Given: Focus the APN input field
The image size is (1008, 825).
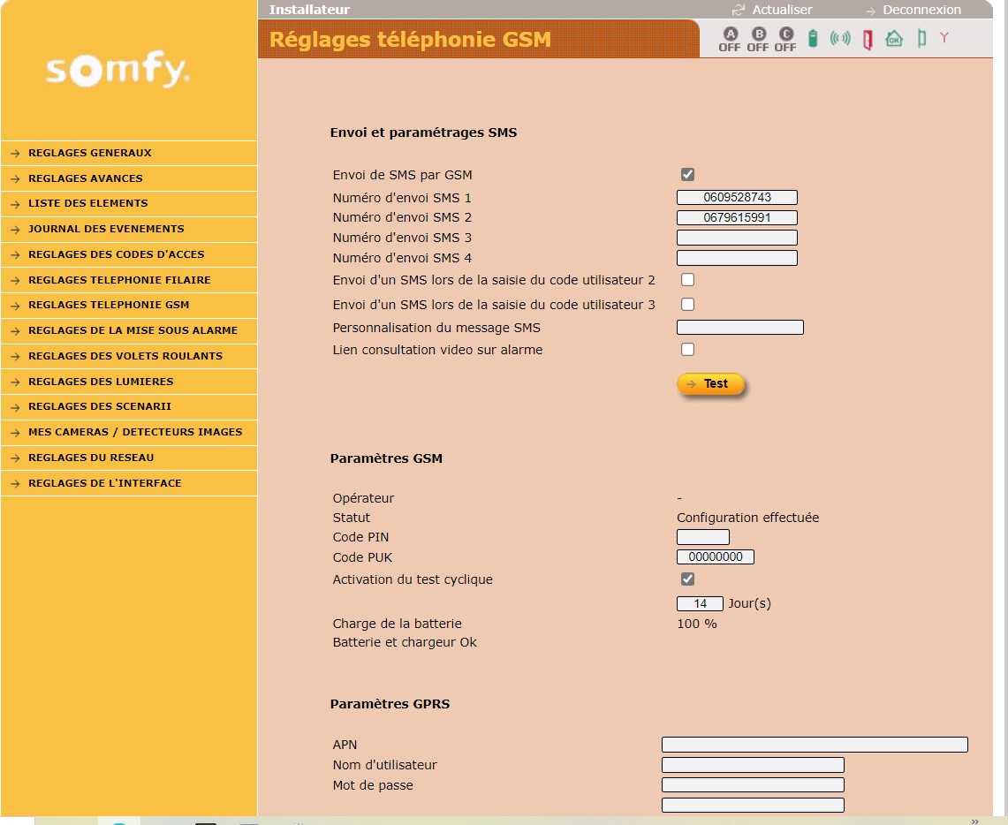Looking at the screenshot, I should pyautogui.click(x=814, y=745).
